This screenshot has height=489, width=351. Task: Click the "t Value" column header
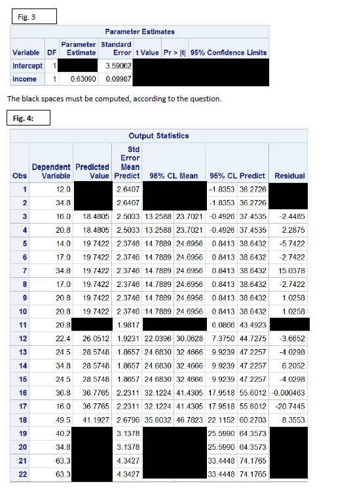[x=147, y=52]
